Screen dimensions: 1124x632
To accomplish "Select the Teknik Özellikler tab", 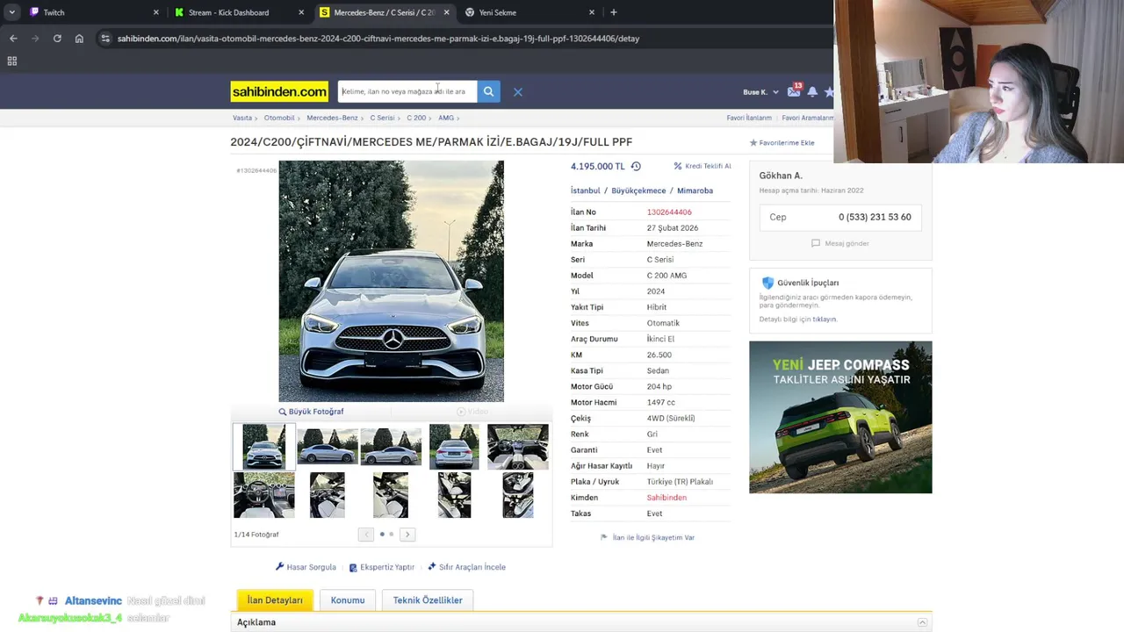I will 428,600.
